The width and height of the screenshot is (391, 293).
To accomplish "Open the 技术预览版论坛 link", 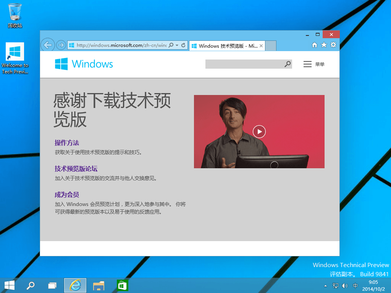I will click(x=76, y=169).
